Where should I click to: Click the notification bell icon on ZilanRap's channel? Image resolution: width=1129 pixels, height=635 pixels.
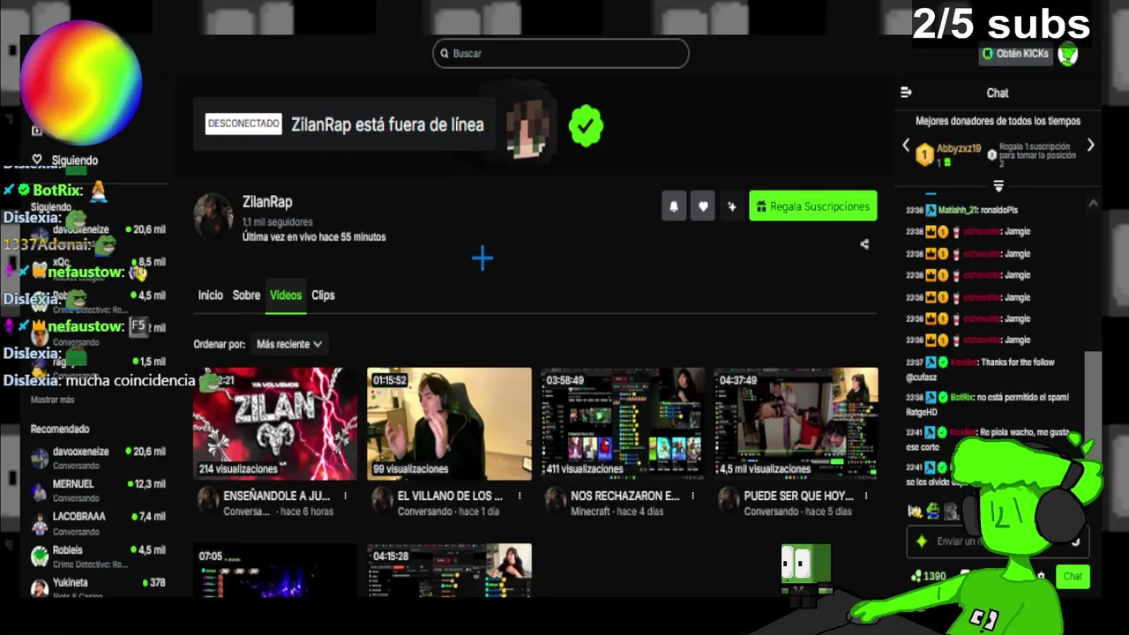click(x=674, y=206)
